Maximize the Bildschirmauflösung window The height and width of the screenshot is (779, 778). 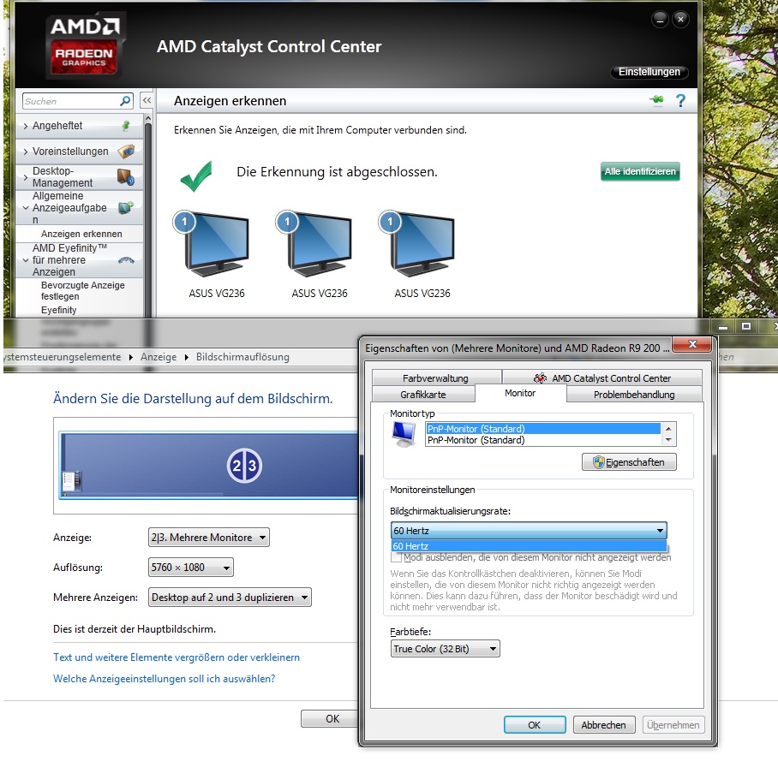click(x=745, y=326)
